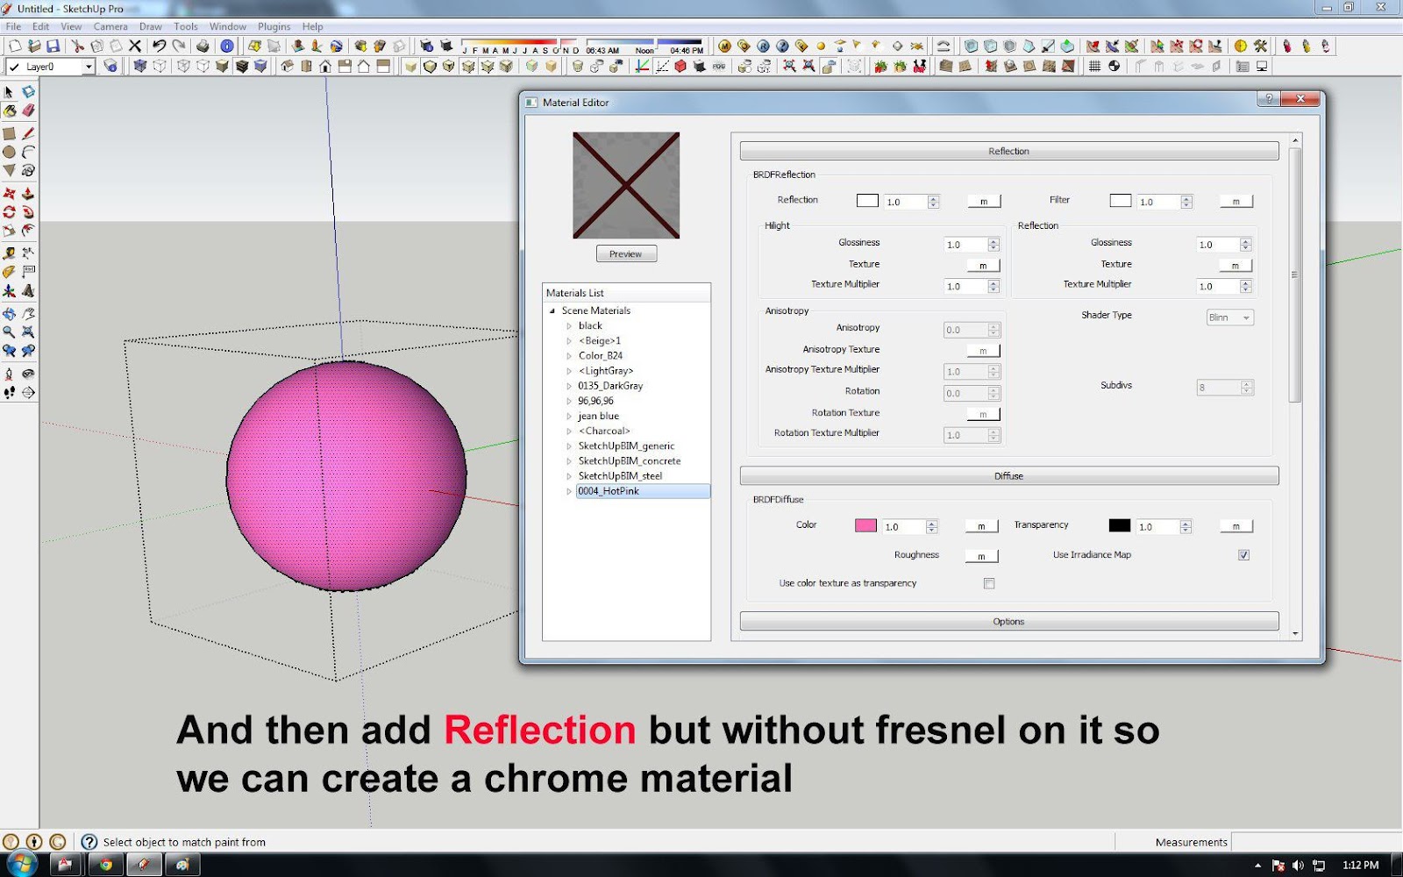This screenshot has width=1403, height=877.
Task: Expand the SketchUpBIM_steel material
Action: [569, 476]
